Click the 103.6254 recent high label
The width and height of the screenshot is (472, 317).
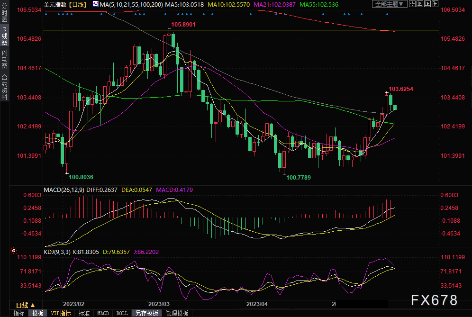point(401,89)
